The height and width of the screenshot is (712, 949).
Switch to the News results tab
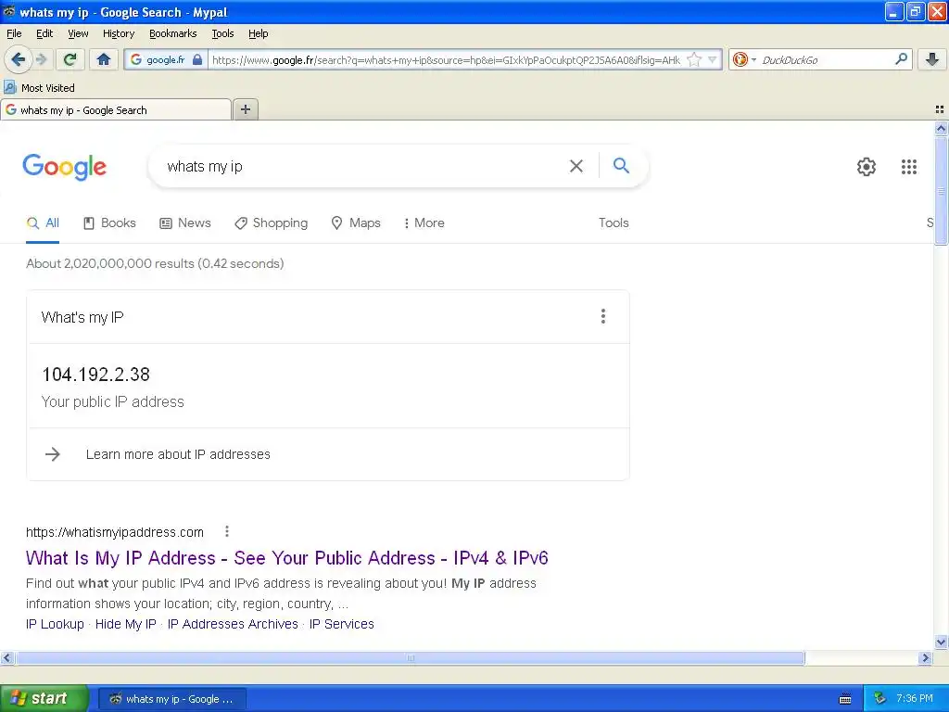point(185,222)
